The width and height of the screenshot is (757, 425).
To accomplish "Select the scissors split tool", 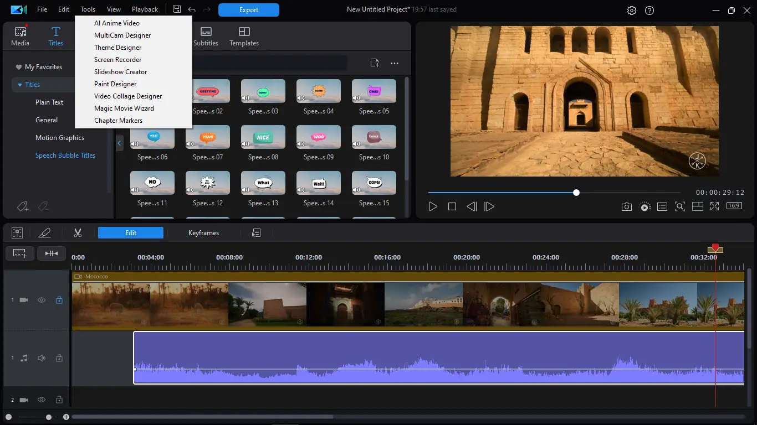I will point(78,233).
